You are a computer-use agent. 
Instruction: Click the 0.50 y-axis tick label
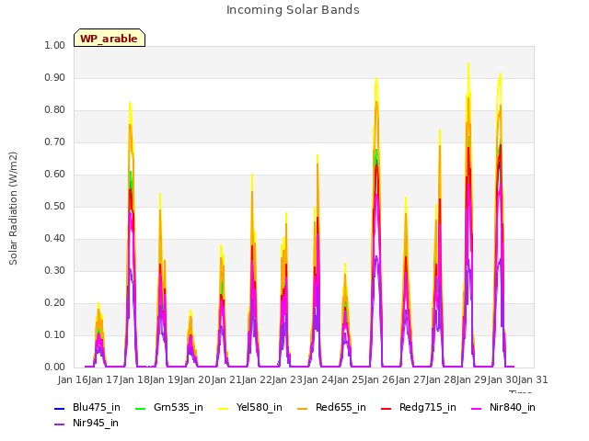(55, 206)
